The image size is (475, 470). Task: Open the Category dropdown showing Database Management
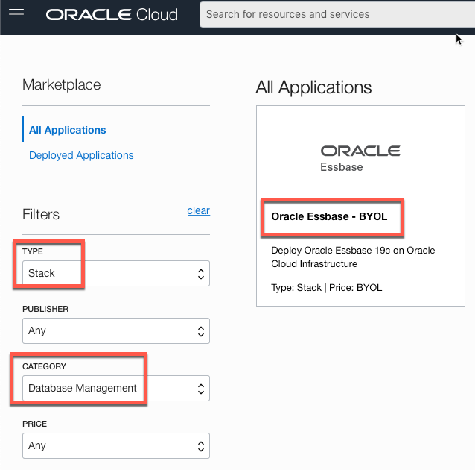pos(116,388)
